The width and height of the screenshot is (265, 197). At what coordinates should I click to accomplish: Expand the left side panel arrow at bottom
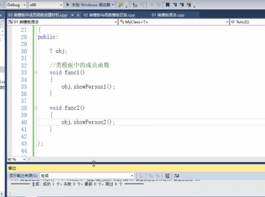pos(2,194)
